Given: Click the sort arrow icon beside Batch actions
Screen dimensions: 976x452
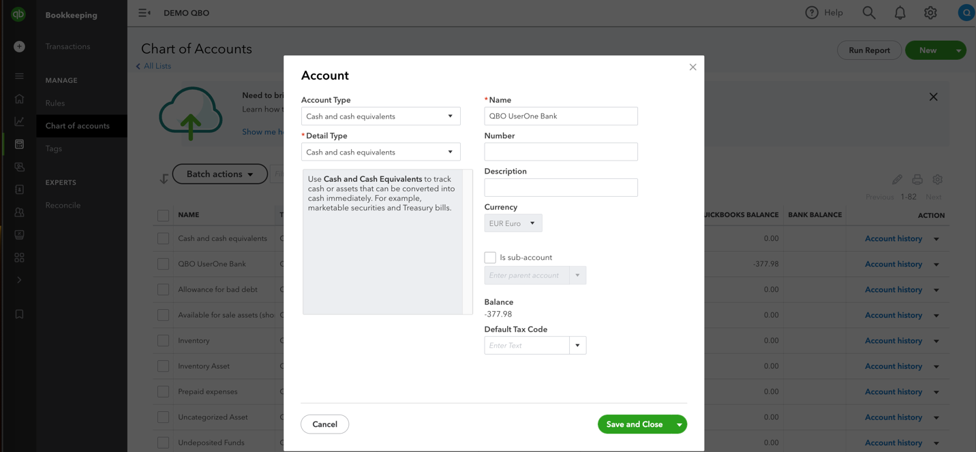Looking at the screenshot, I should point(164,178).
